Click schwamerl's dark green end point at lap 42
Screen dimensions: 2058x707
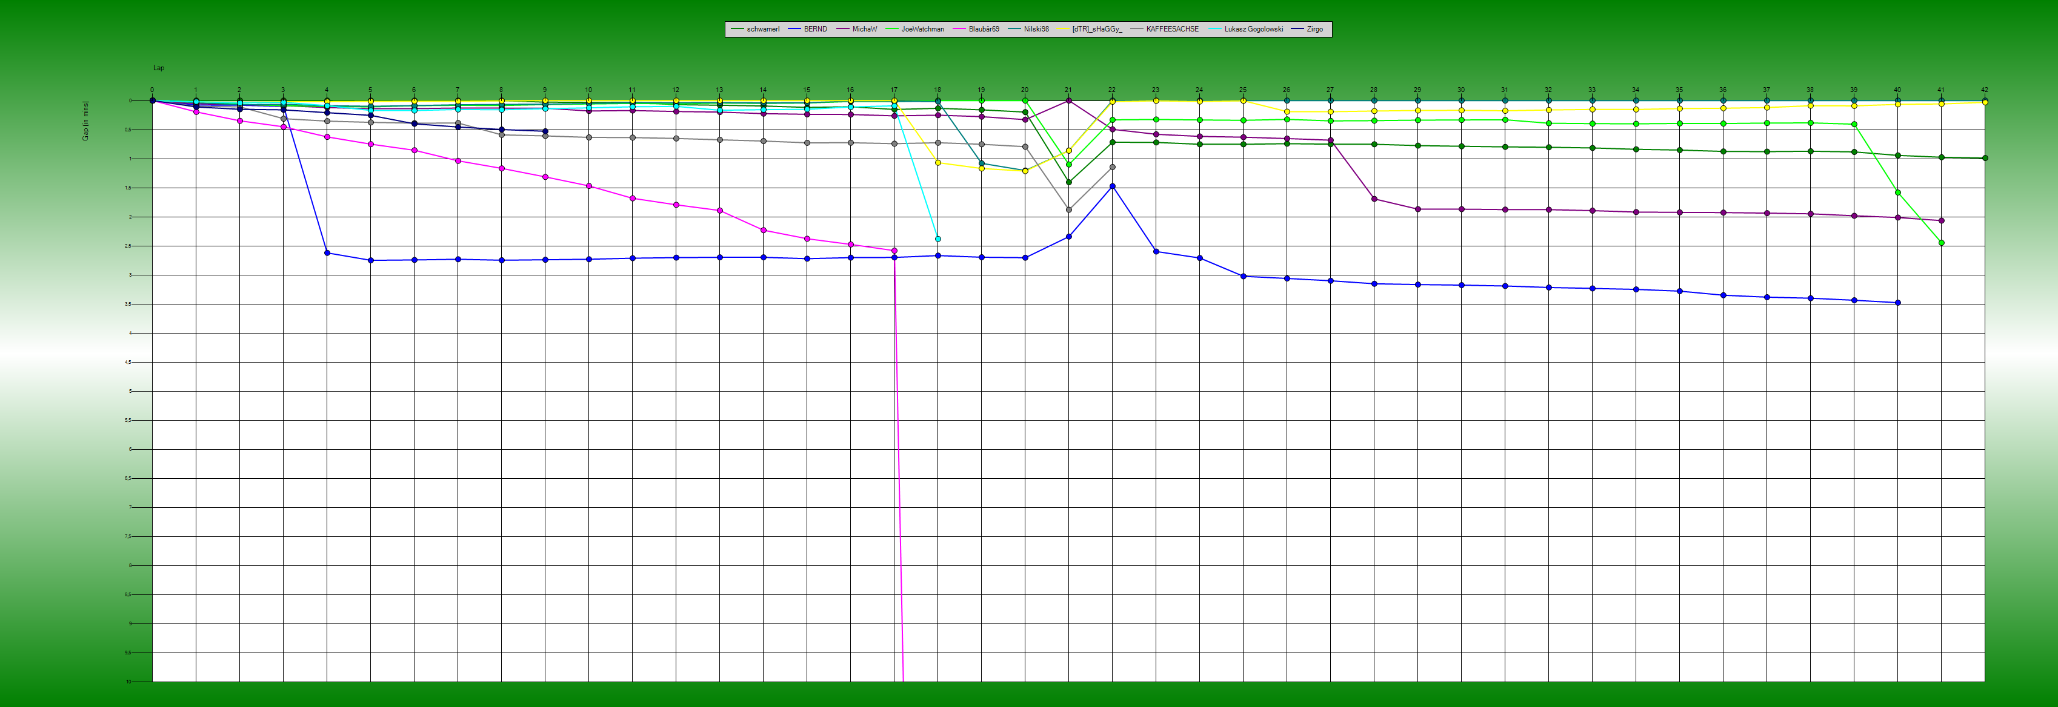click(x=1985, y=158)
